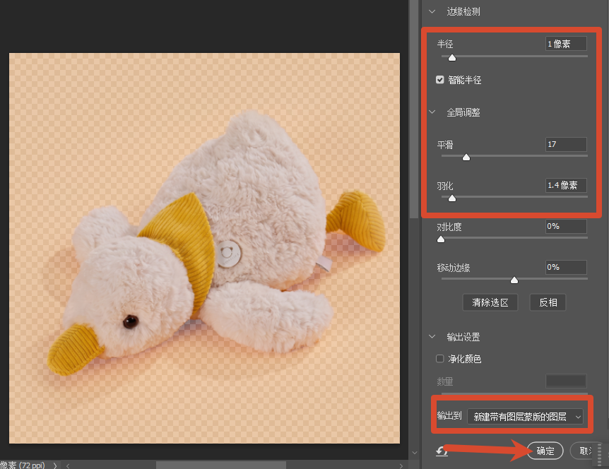
Task: Click the 平滑 slider handle
Action: pos(466,158)
